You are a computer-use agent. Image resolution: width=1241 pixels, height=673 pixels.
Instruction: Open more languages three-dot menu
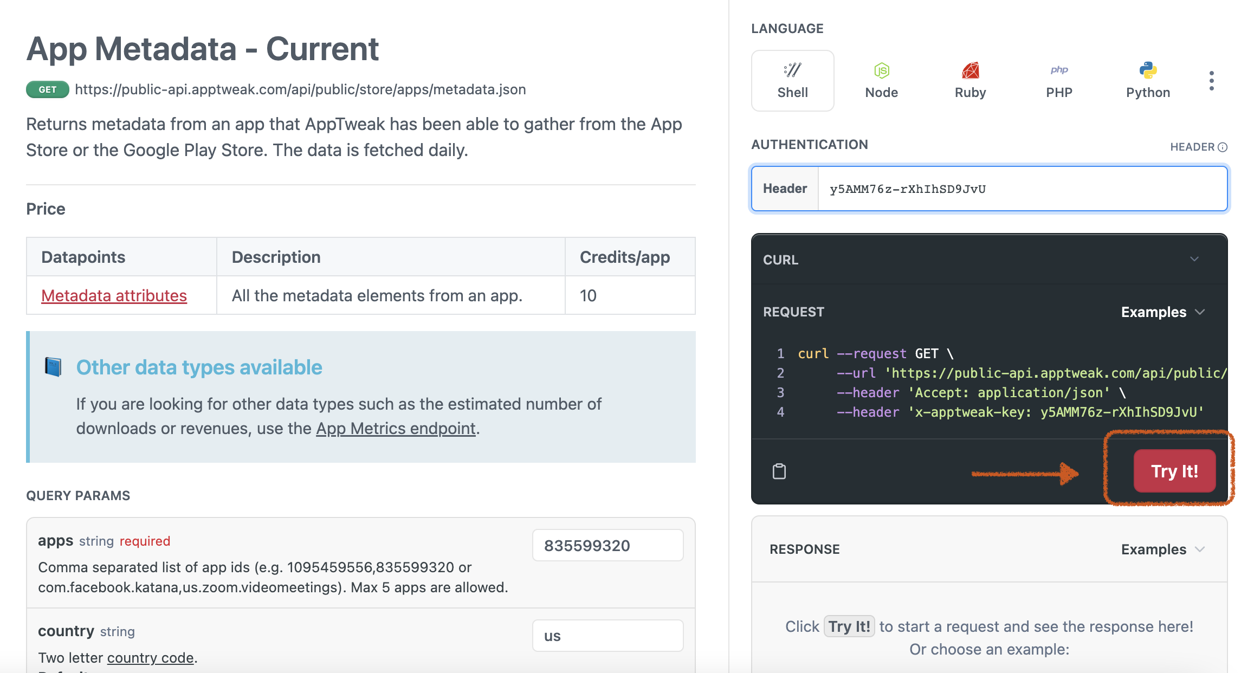[1212, 81]
